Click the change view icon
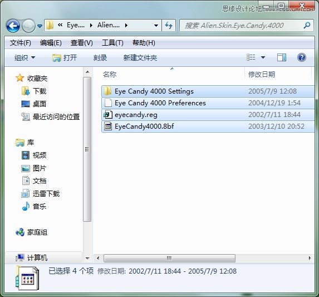Screen dimensions: 319x297 click(251, 57)
